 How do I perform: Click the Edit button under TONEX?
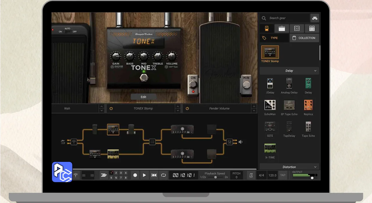point(143,97)
